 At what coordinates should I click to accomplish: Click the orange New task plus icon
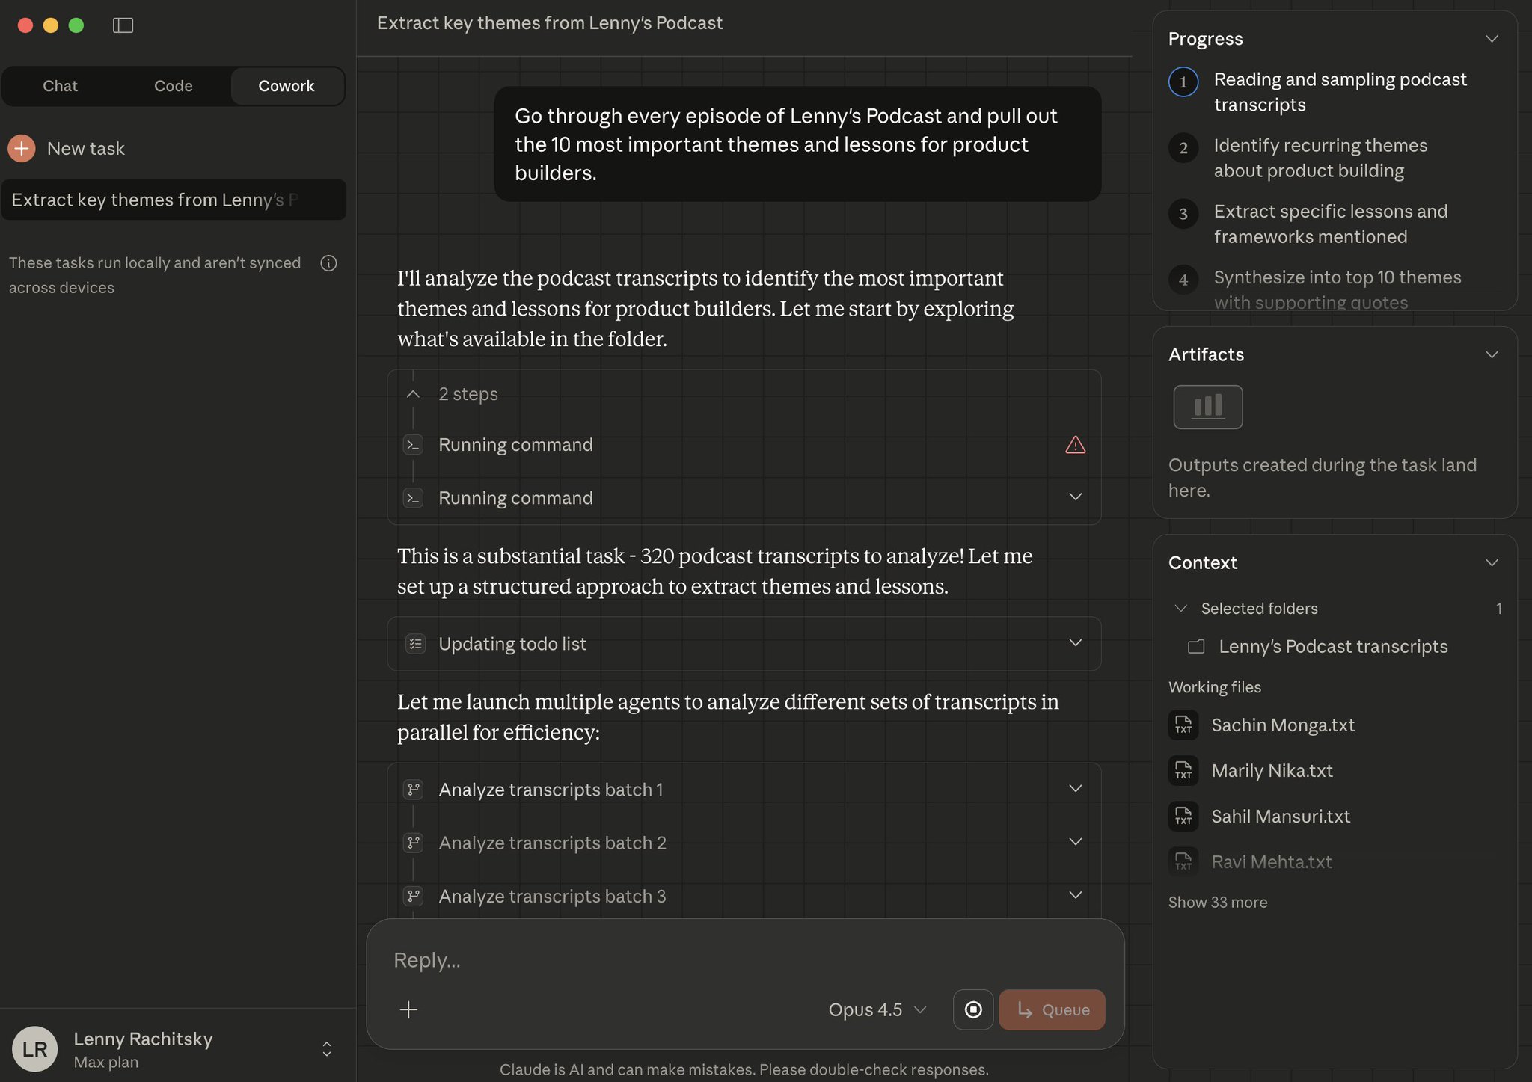pyautogui.click(x=22, y=148)
